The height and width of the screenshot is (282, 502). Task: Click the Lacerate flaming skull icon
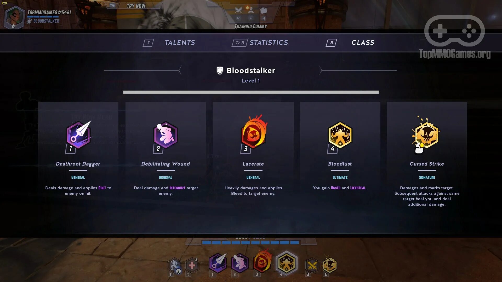[254, 133]
